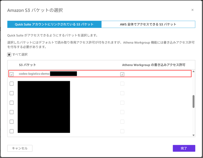Image resolution: width=203 pixels, height=158 pixels.
Task: Switch to the Quick Suite linked S3 buckets tab
Action: [54, 24]
